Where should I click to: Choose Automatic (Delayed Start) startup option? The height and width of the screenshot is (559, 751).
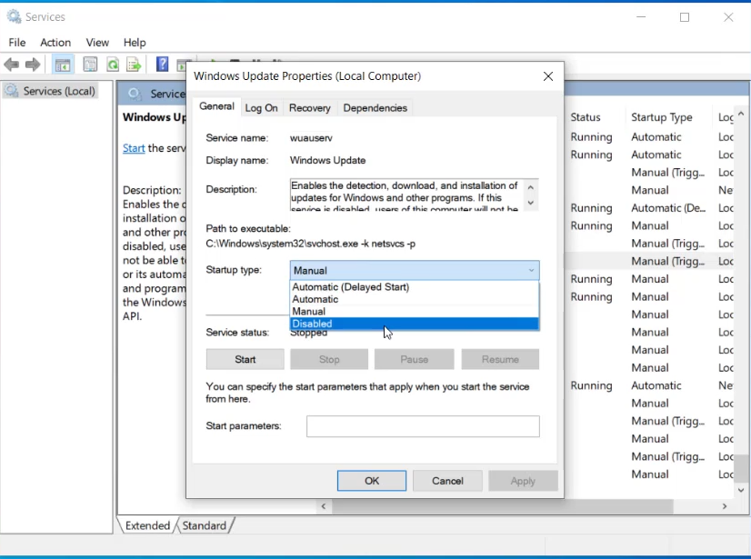[x=415, y=287]
